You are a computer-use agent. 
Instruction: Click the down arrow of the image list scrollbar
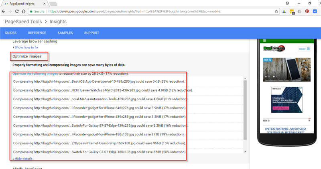click(x=245, y=151)
